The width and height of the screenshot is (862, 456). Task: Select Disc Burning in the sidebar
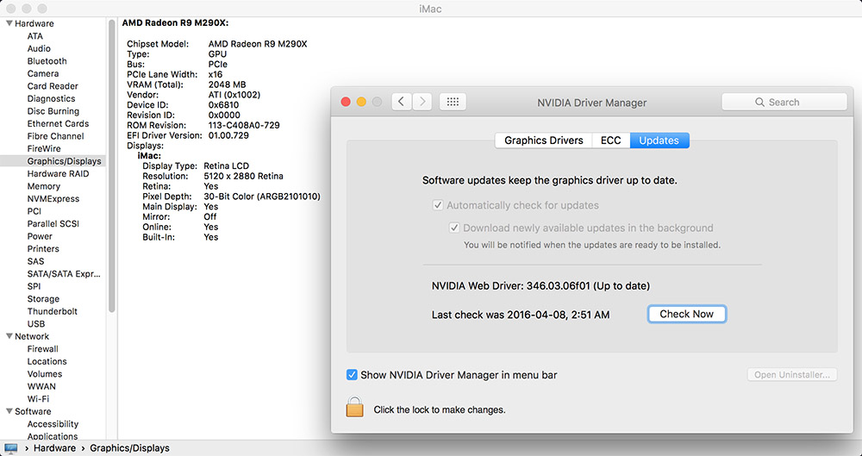[x=53, y=111]
